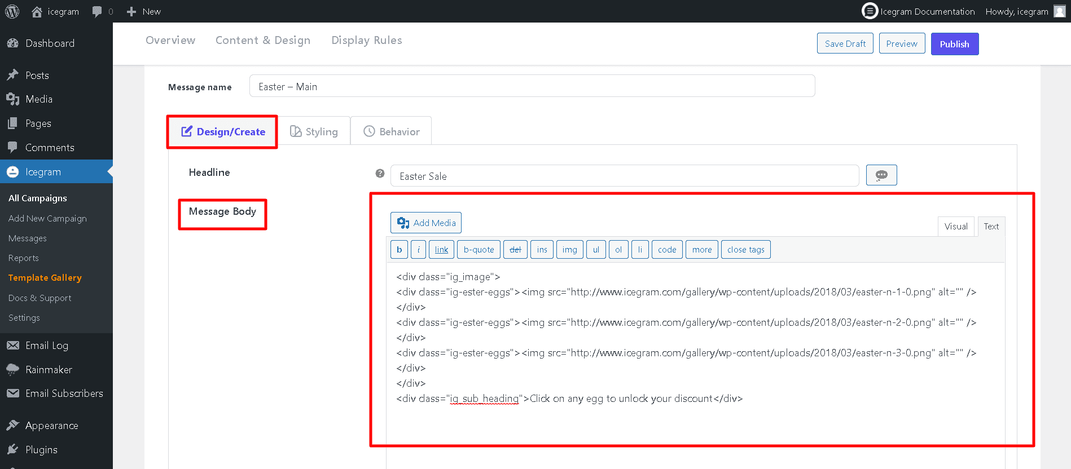1071x469 pixels.
Task: Click the Styling tab icon
Action: [x=296, y=131]
